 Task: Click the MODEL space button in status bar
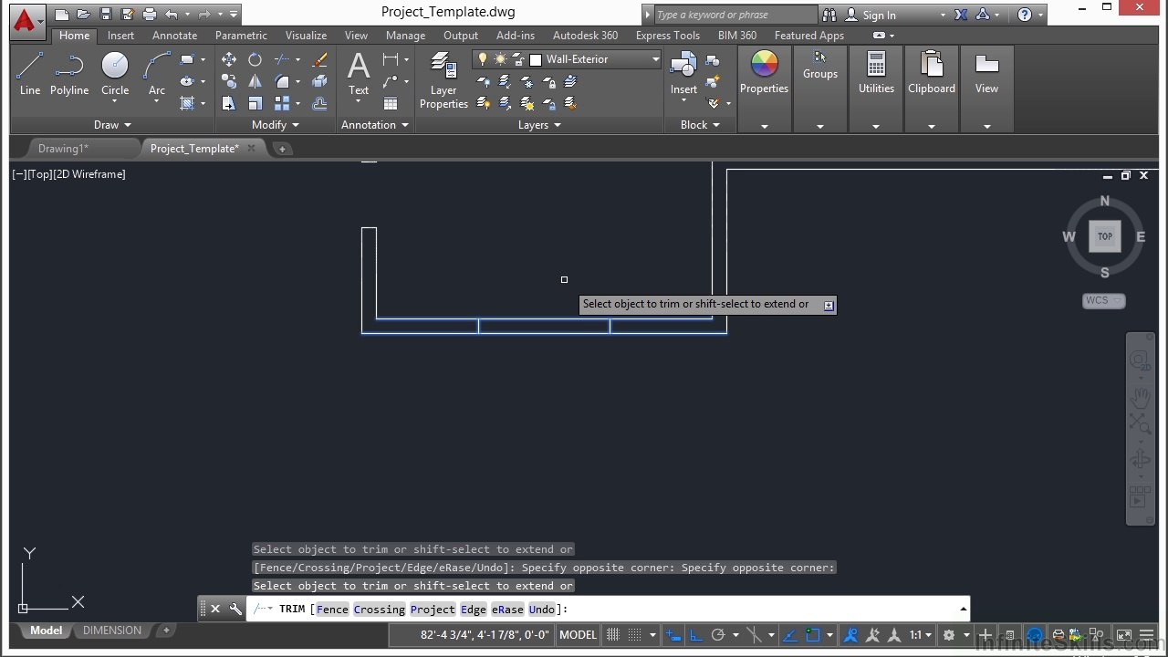click(578, 635)
